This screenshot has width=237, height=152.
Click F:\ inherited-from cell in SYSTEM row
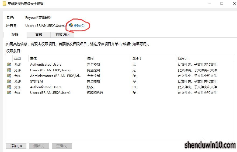pos(134,81)
